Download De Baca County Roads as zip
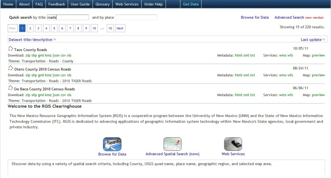This screenshot has width=331, height=178. tap(28, 95)
